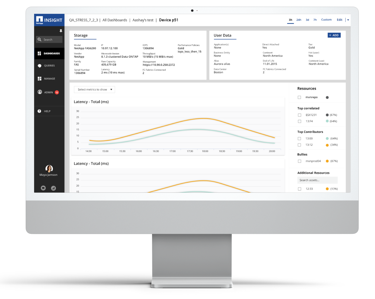Tick the mvnprod04 bullies checkbox
The width and height of the screenshot is (375, 299).
click(x=299, y=161)
